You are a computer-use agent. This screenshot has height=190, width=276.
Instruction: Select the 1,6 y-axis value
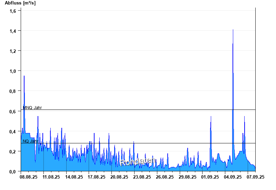[13, 11]
